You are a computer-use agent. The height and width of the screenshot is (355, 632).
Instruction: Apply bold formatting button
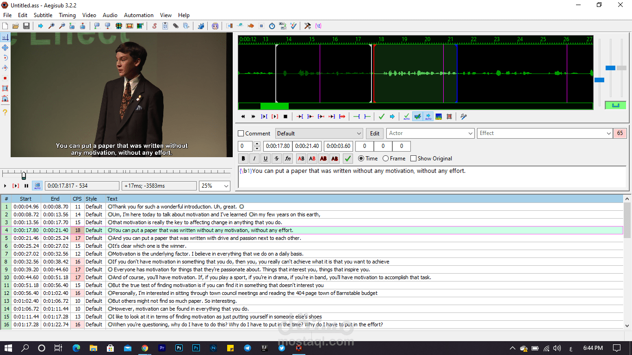pos(243,159)
